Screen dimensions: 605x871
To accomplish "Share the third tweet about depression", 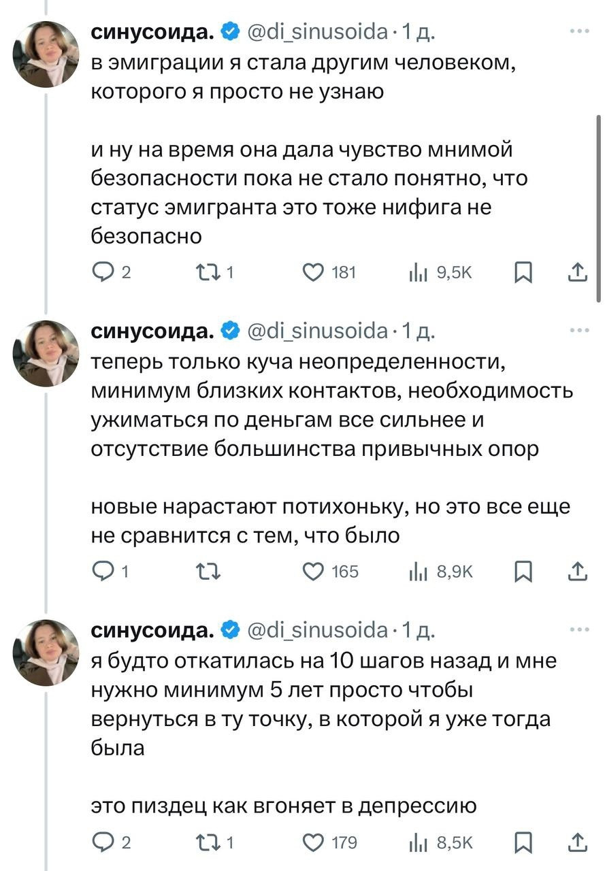I will pyautogui.click(x=577, y=842).
